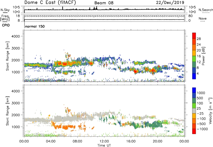Click the "-100" velocity colorbar label
Image resolution: width=213 pixels, height=147 pixels.
(x=202, y=119)
